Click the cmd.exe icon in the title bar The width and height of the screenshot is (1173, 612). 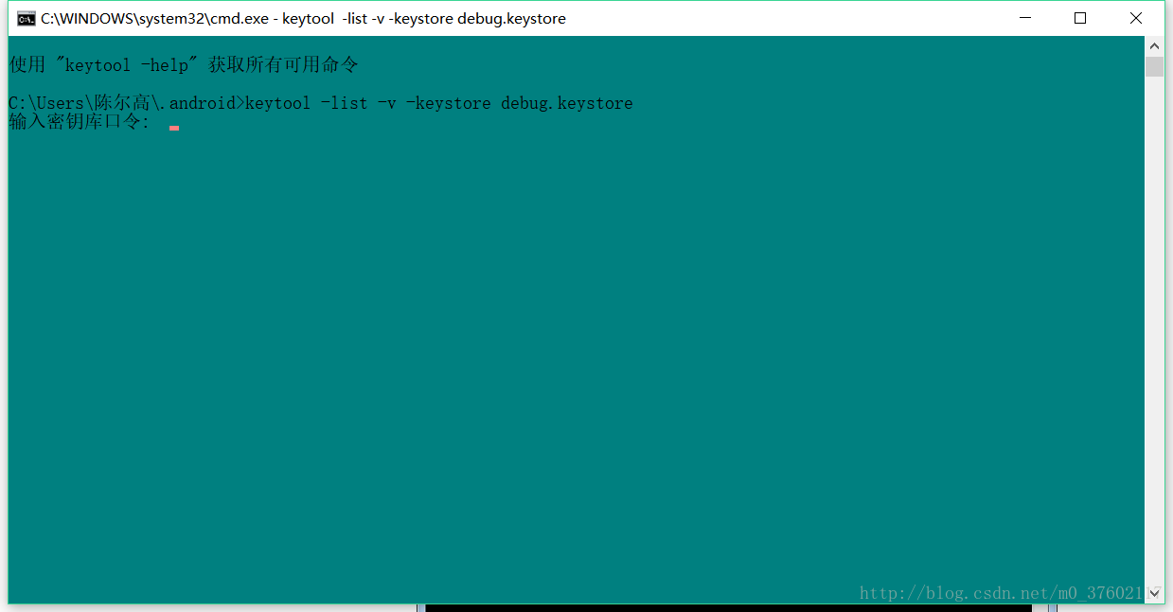coord(27,18)
